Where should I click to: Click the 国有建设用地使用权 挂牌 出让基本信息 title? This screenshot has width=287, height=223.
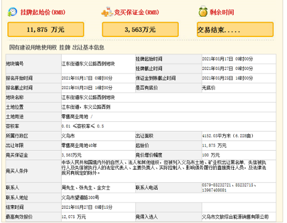pyautogui.click(x=57, y=47)
